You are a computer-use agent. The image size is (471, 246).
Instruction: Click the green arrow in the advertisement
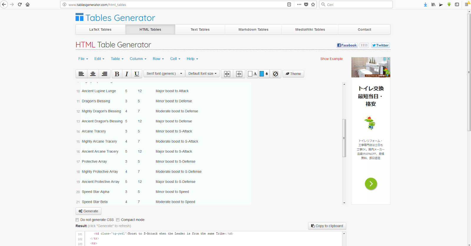[x=371, y=184]
